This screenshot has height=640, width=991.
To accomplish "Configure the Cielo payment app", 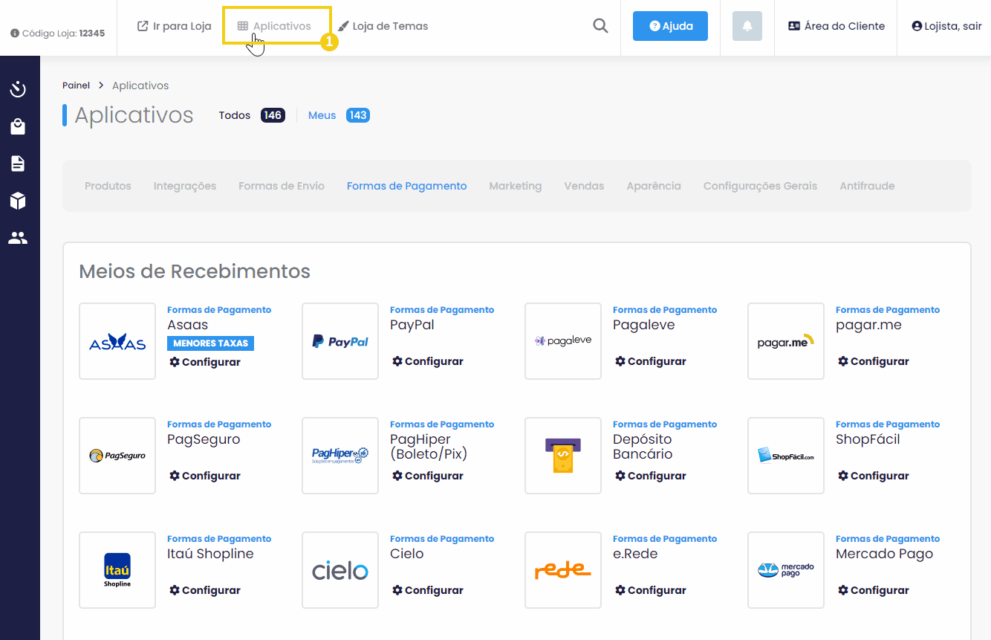I will (428, 590).
